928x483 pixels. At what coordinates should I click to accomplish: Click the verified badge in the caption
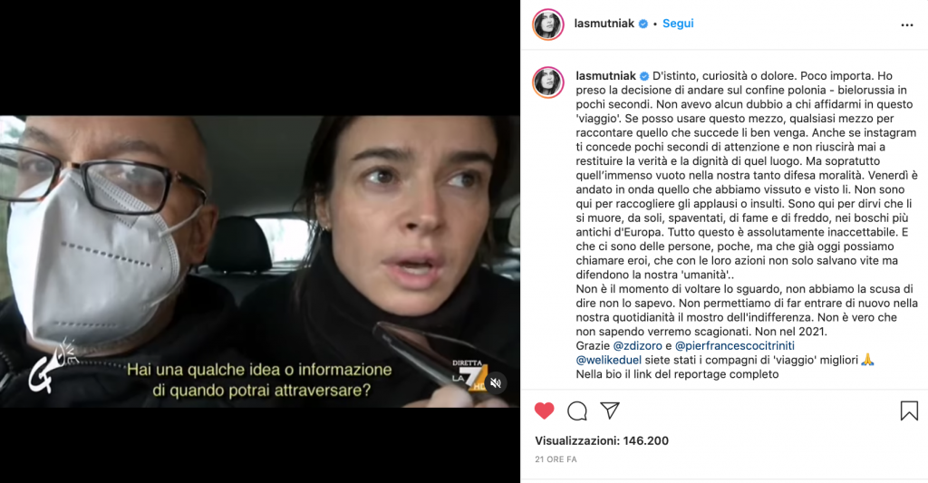pos(644,76)
